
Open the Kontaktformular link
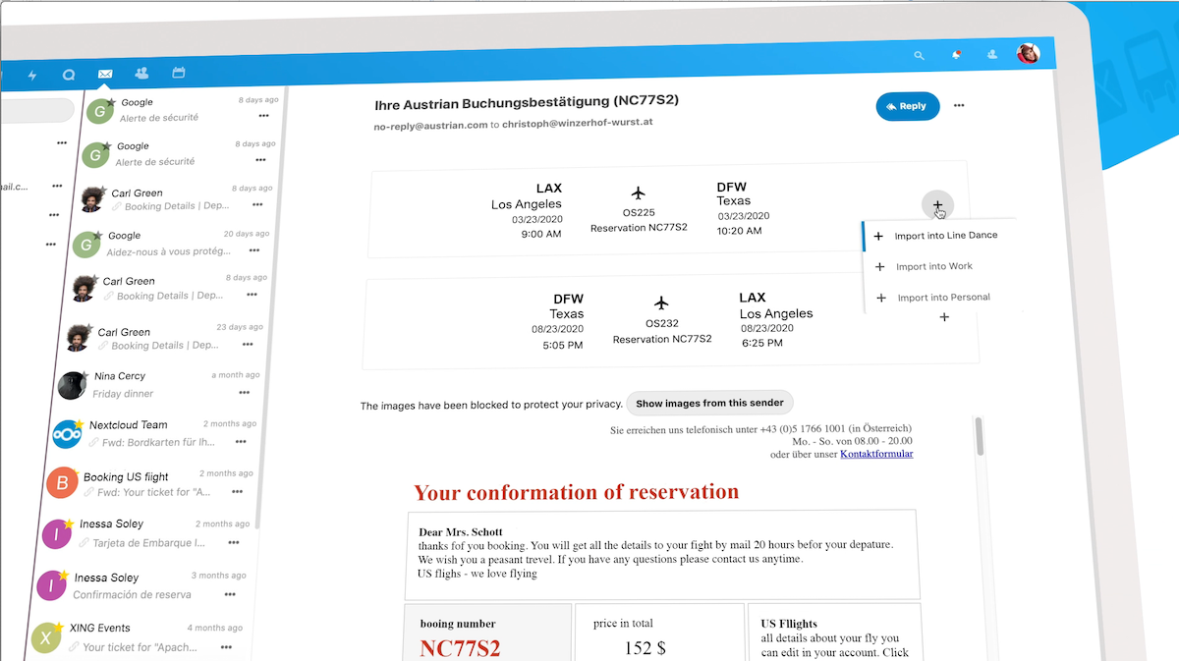click(876, 454)
